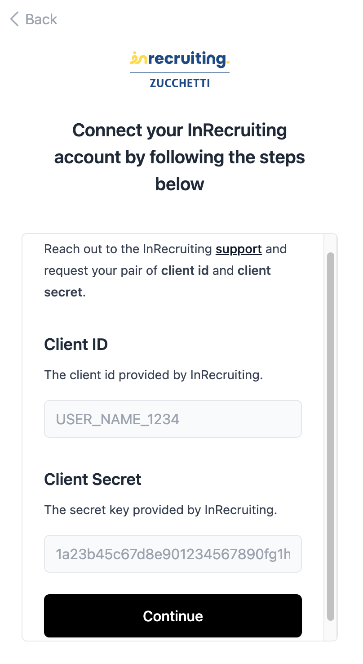Click the Back chevron arrow icon

[14, 19]
